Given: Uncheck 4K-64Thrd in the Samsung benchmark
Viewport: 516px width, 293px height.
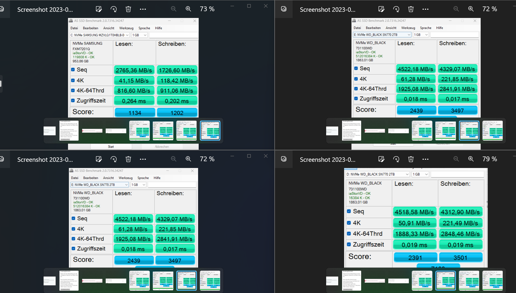Looking at the screenshot, I should (x=73, y=90).
